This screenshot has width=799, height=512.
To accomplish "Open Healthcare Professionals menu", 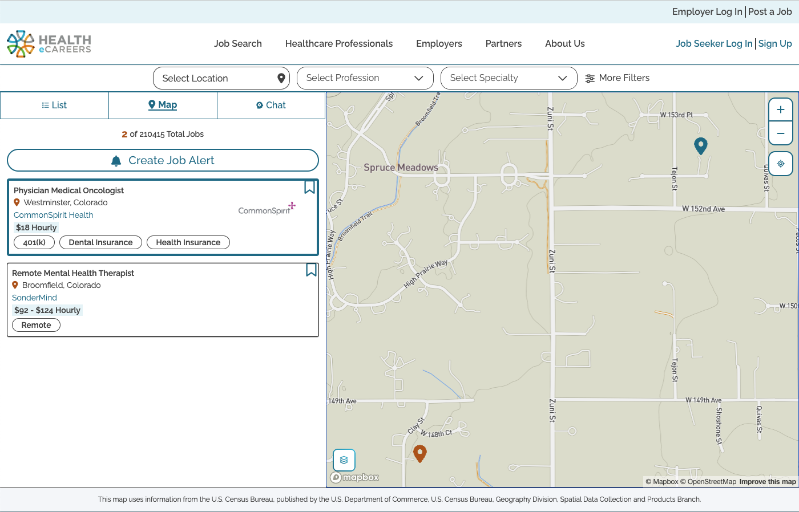I will [x=339, y=43].
